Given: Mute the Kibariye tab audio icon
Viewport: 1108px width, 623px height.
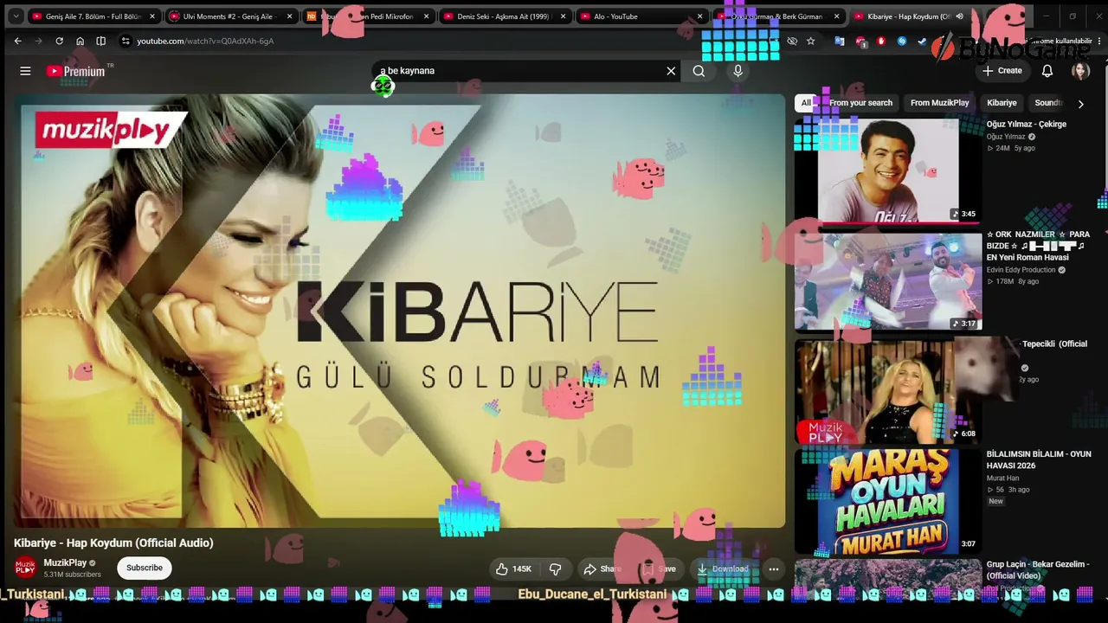Looking at the screenshot, I should pos(959,16).
